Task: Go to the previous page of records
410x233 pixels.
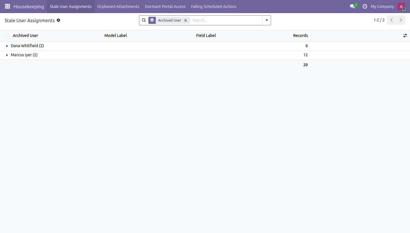Action: tap(391, 20)
